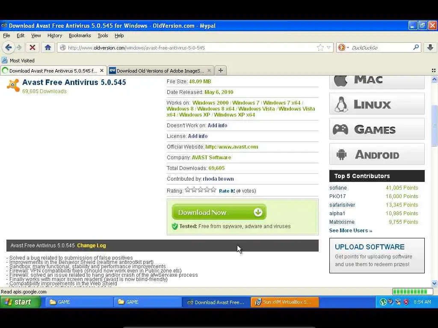Open the View menu
This screenshot has height=328, width=438.
pos(36,35)
